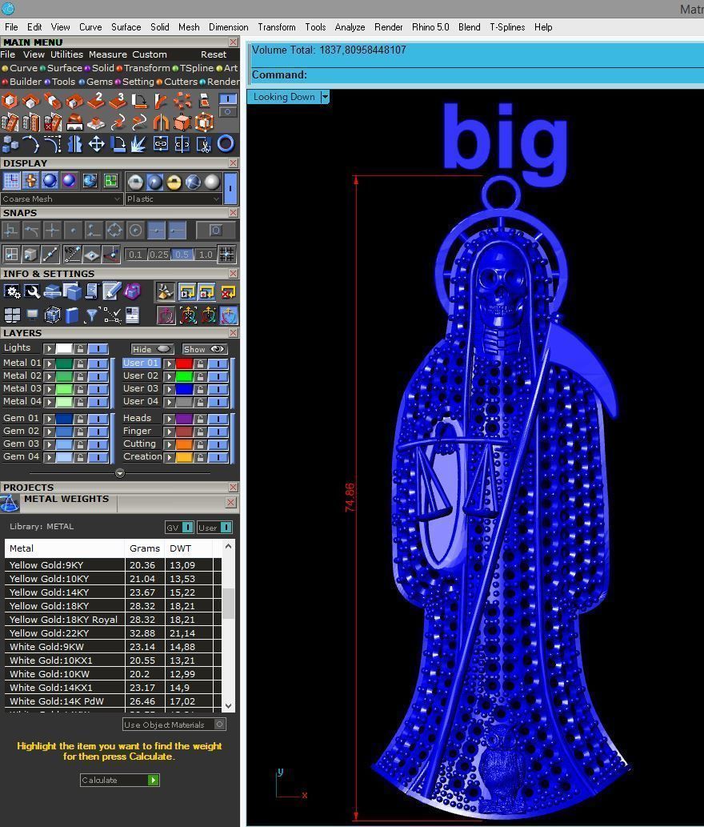
Task: Select the three blue cubes group icon
Action: point(10,143)
